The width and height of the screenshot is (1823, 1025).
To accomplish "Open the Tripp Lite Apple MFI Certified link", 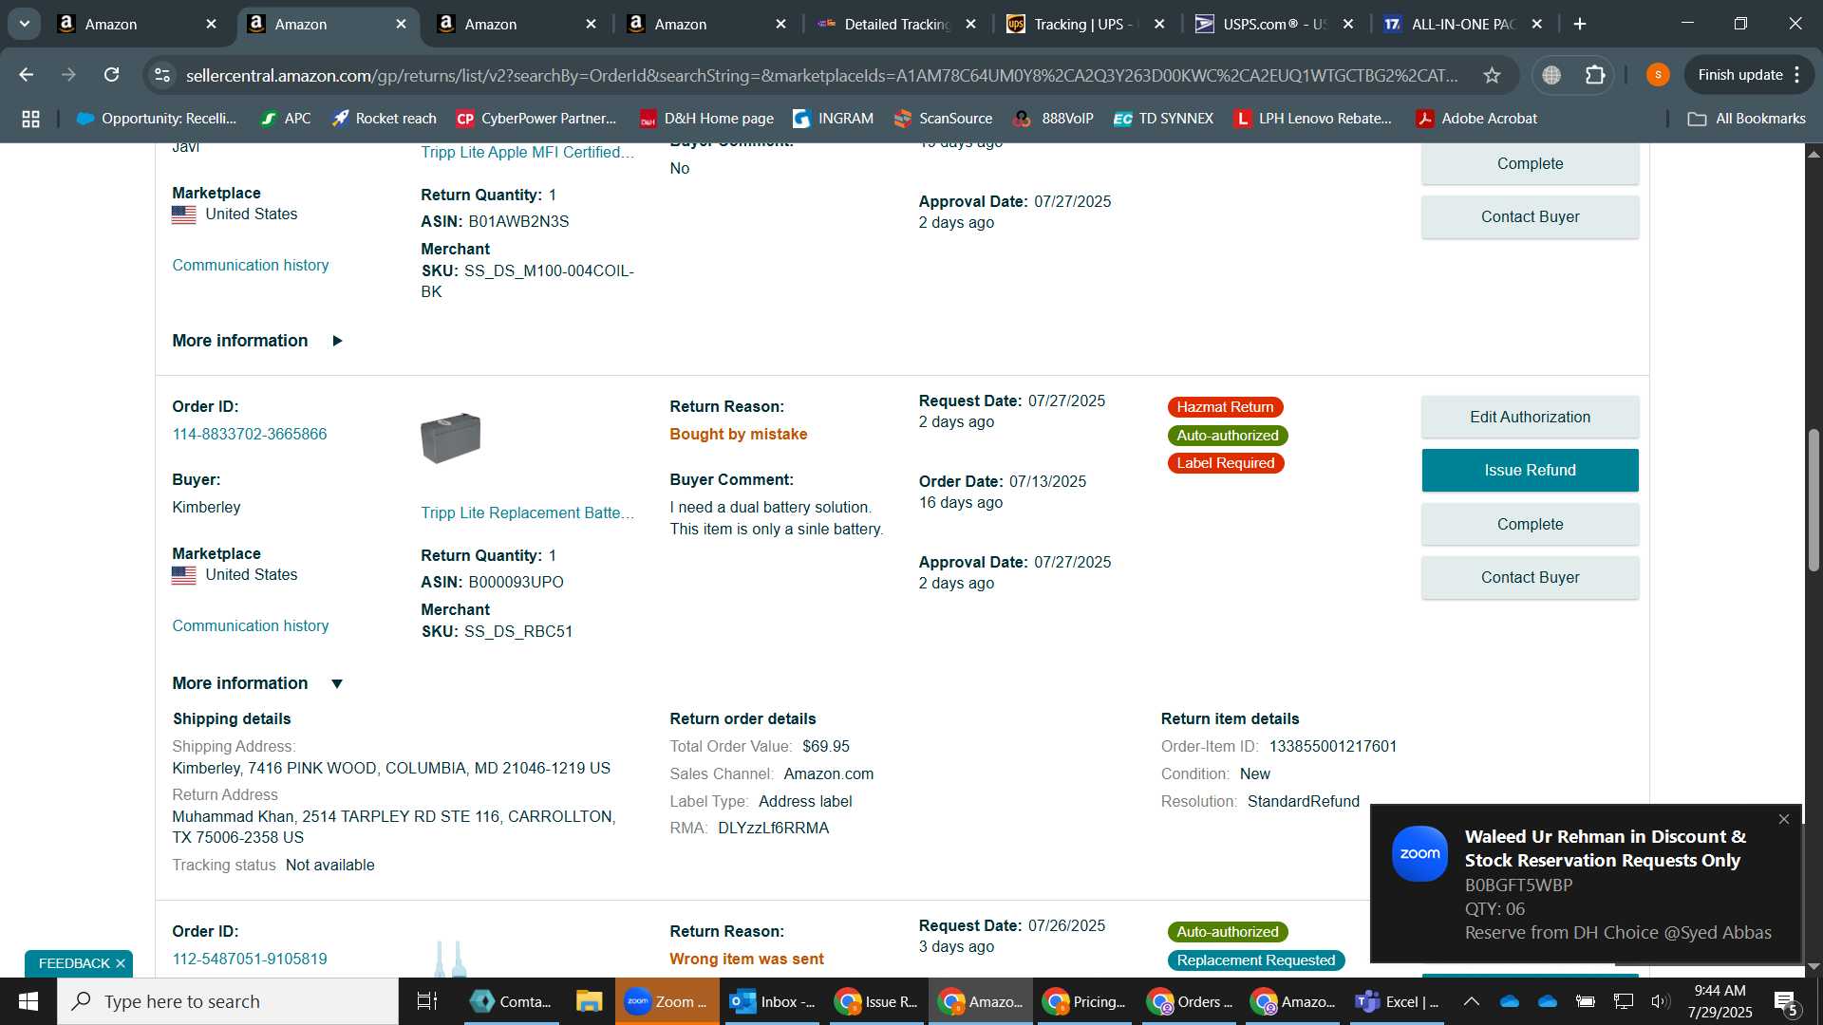I will tap(527, 153).
